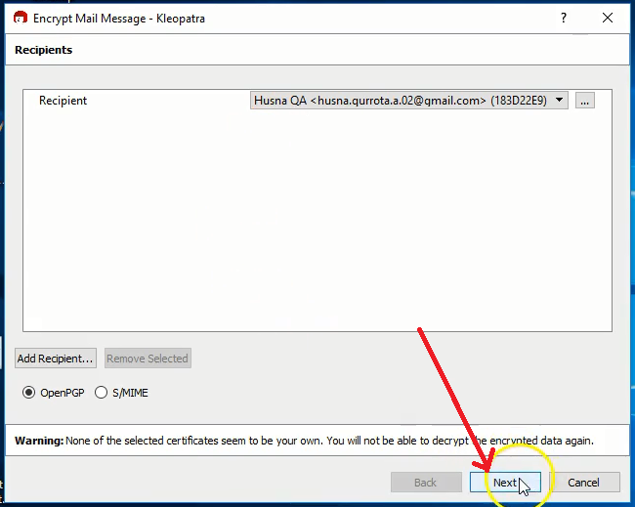
Task: Click Add Recipient button
Action: [x=56, y=358]
